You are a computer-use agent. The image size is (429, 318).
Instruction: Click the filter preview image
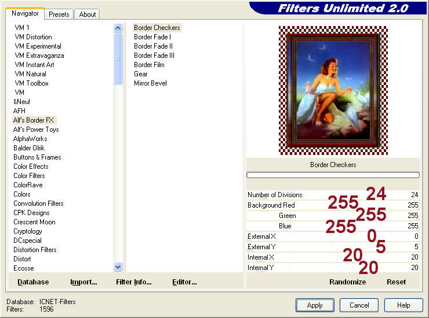pos(333,90)
